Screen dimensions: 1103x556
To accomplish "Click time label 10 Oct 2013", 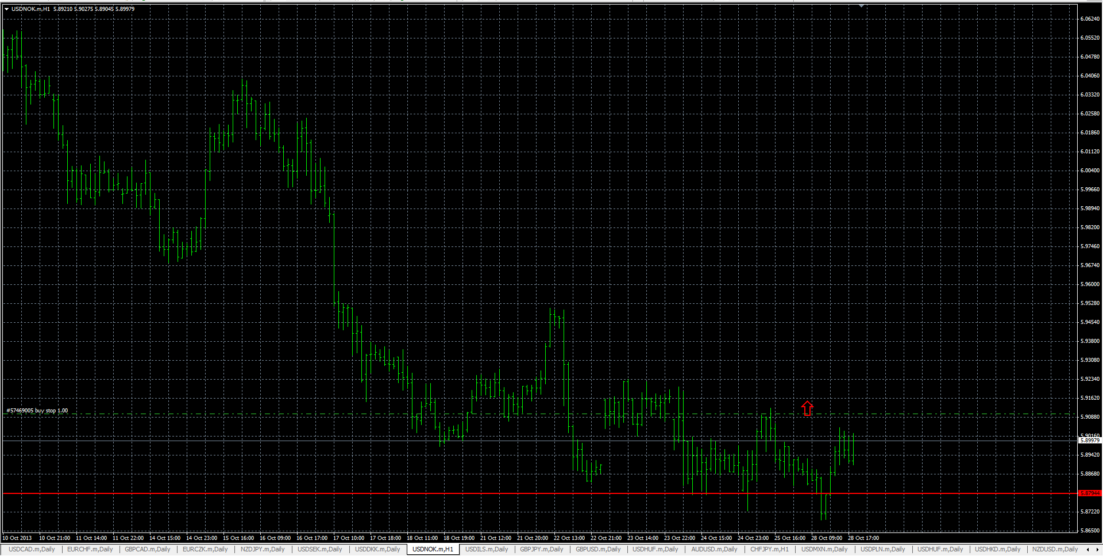I will (x=17, y=538).
